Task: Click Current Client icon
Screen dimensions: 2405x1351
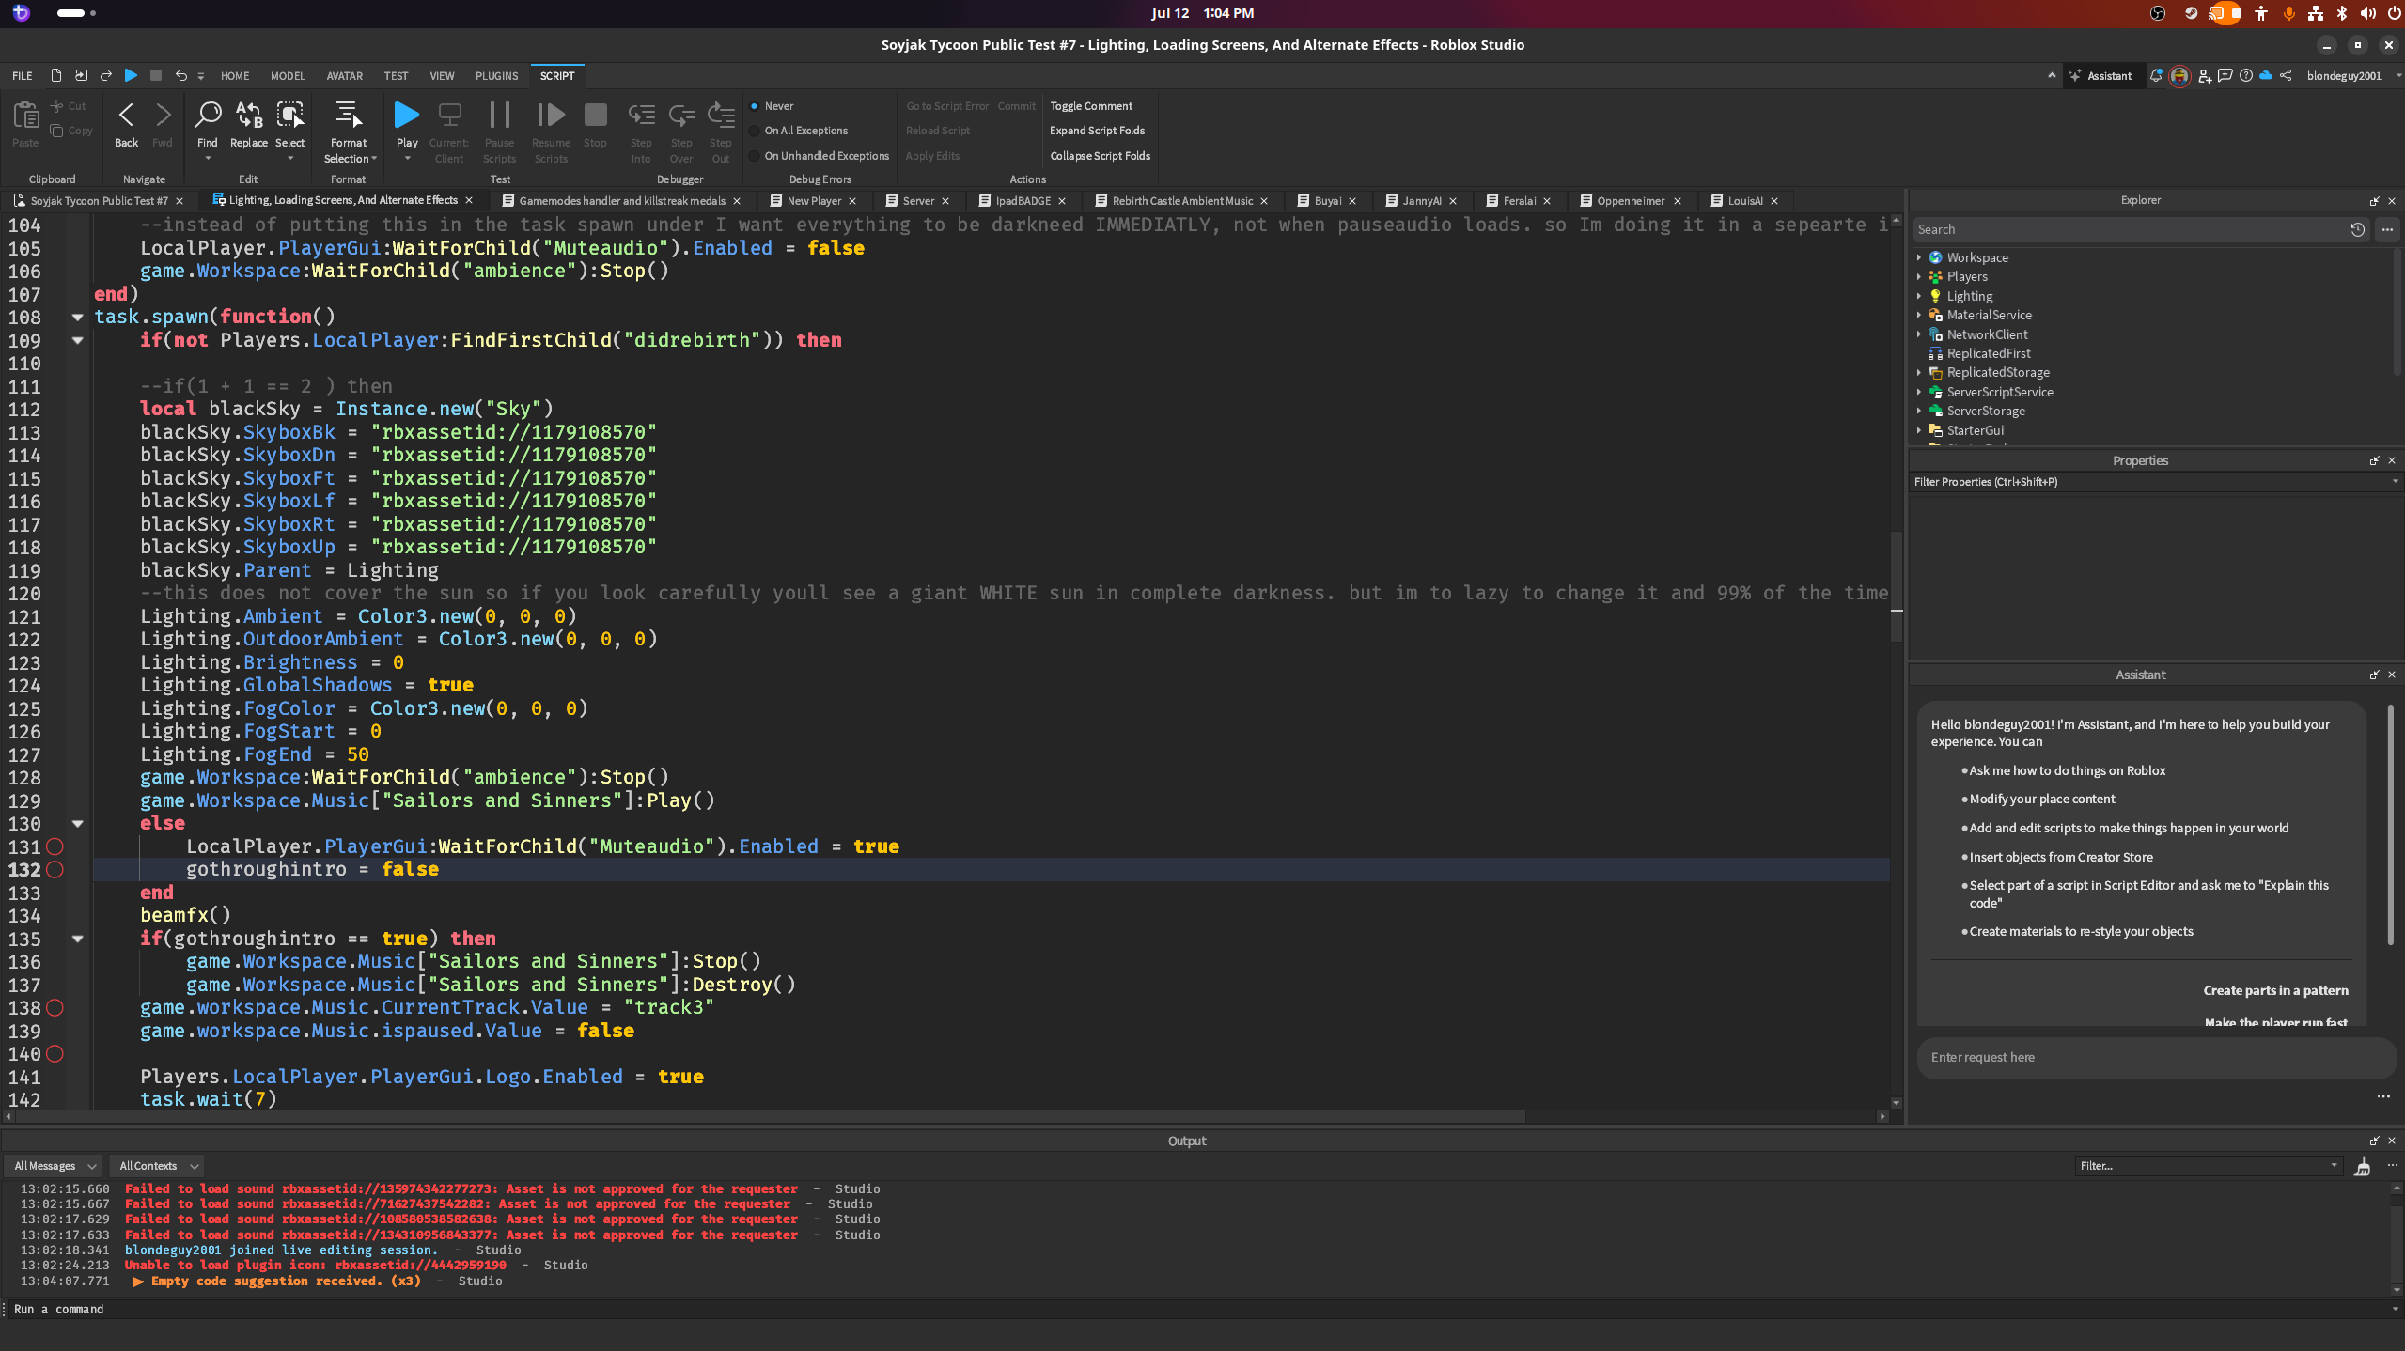Action: click(449, 116)
